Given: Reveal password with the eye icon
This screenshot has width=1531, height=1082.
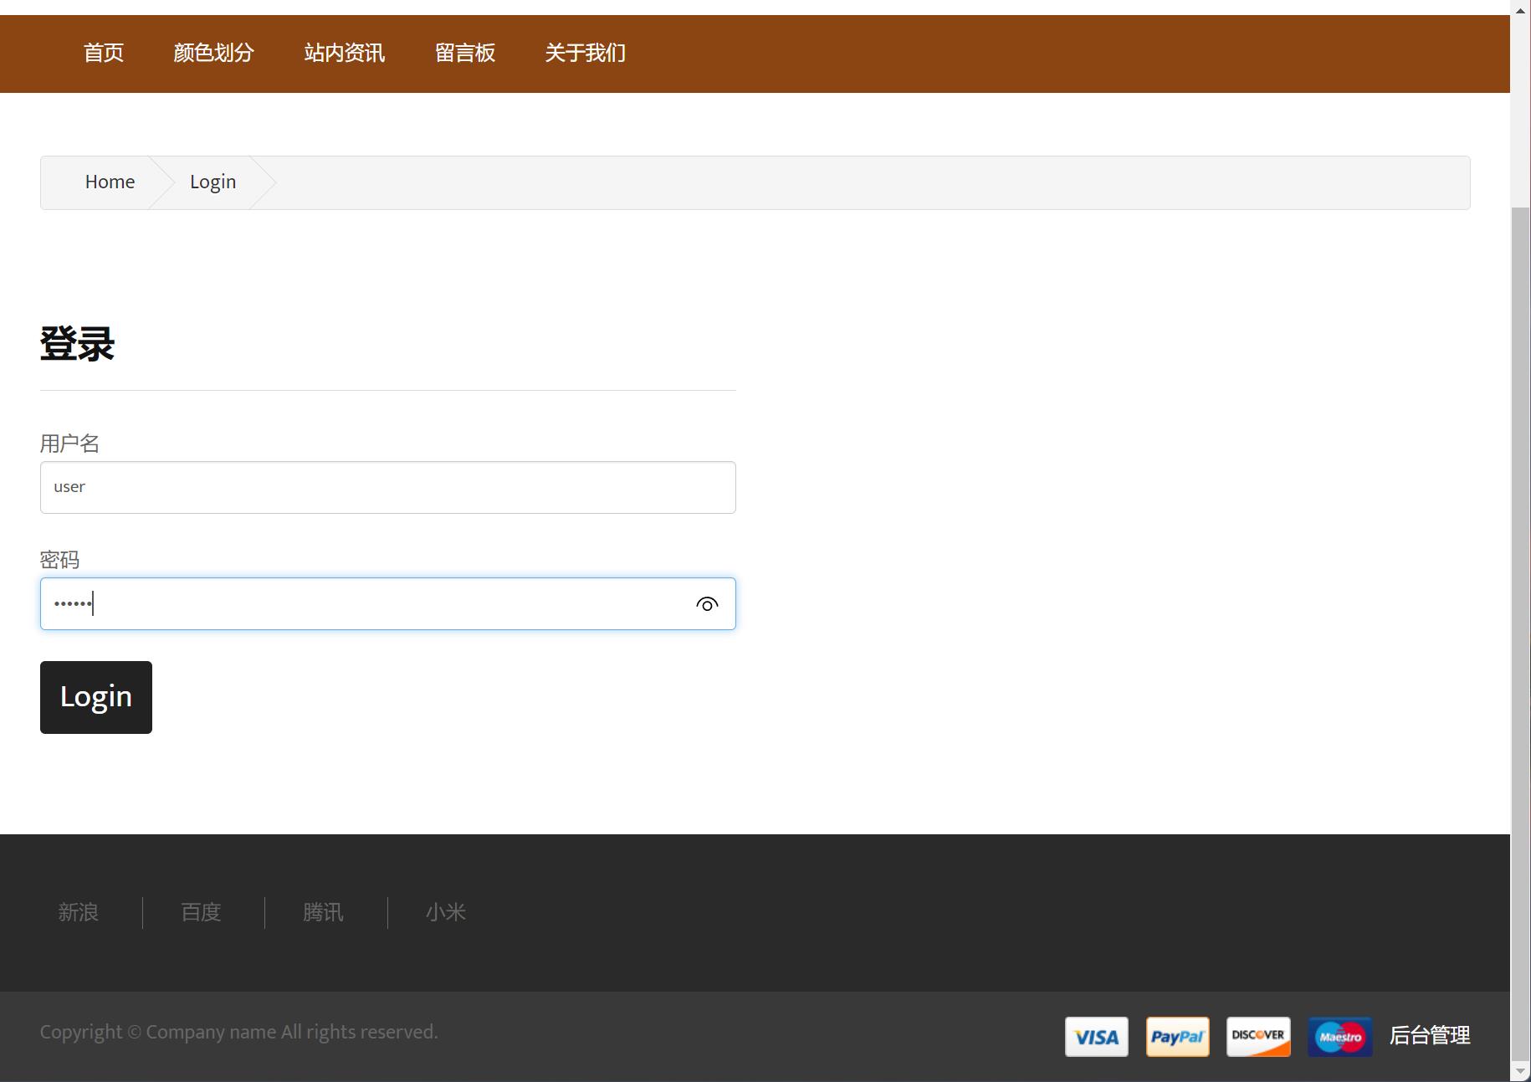Looking at the screenshot, I should click(x=707, y=604).
